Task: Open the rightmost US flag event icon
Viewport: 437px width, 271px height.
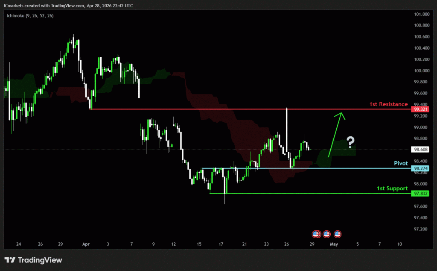Action: pyautogui.click(x=337, y=234)
